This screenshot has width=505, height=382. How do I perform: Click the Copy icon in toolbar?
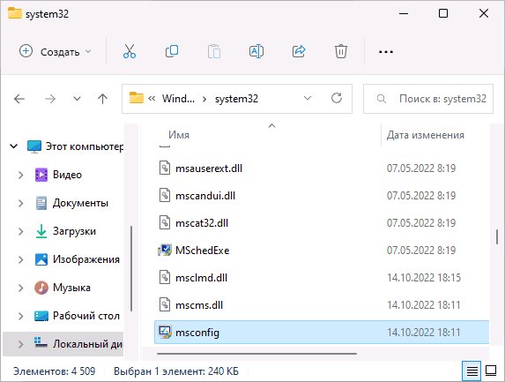(172, 51)
